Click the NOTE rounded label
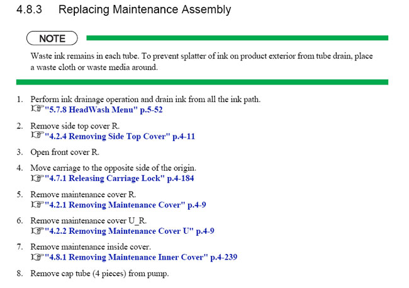The width and height of the screenshot is (409, 288). pyautogui.click(x=52, y=38)
